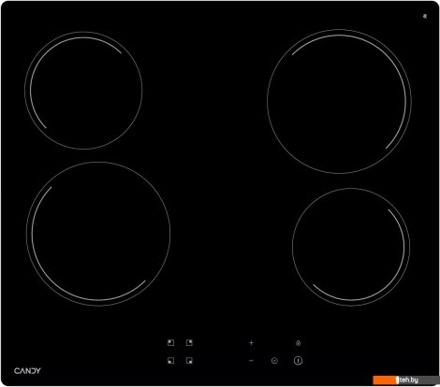
Task: Click the small mark in the upper corner
Action: [425, 16]
